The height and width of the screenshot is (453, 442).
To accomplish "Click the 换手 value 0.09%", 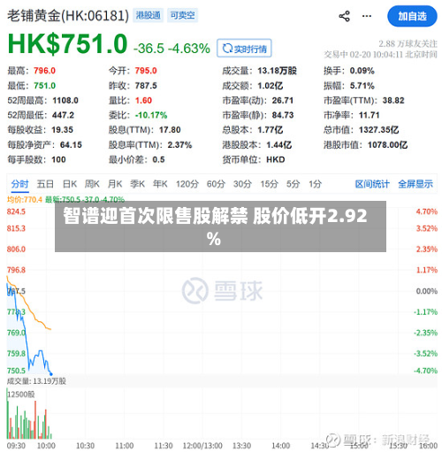I will pos(362,71).
